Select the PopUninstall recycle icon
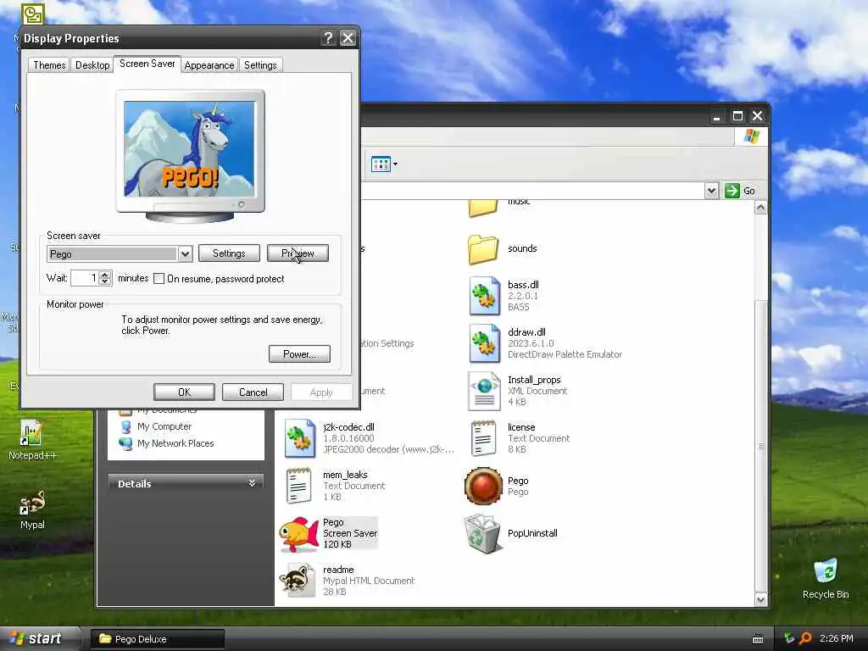The height and width of the screenshot is (651, 868). [x=483, y=533]
